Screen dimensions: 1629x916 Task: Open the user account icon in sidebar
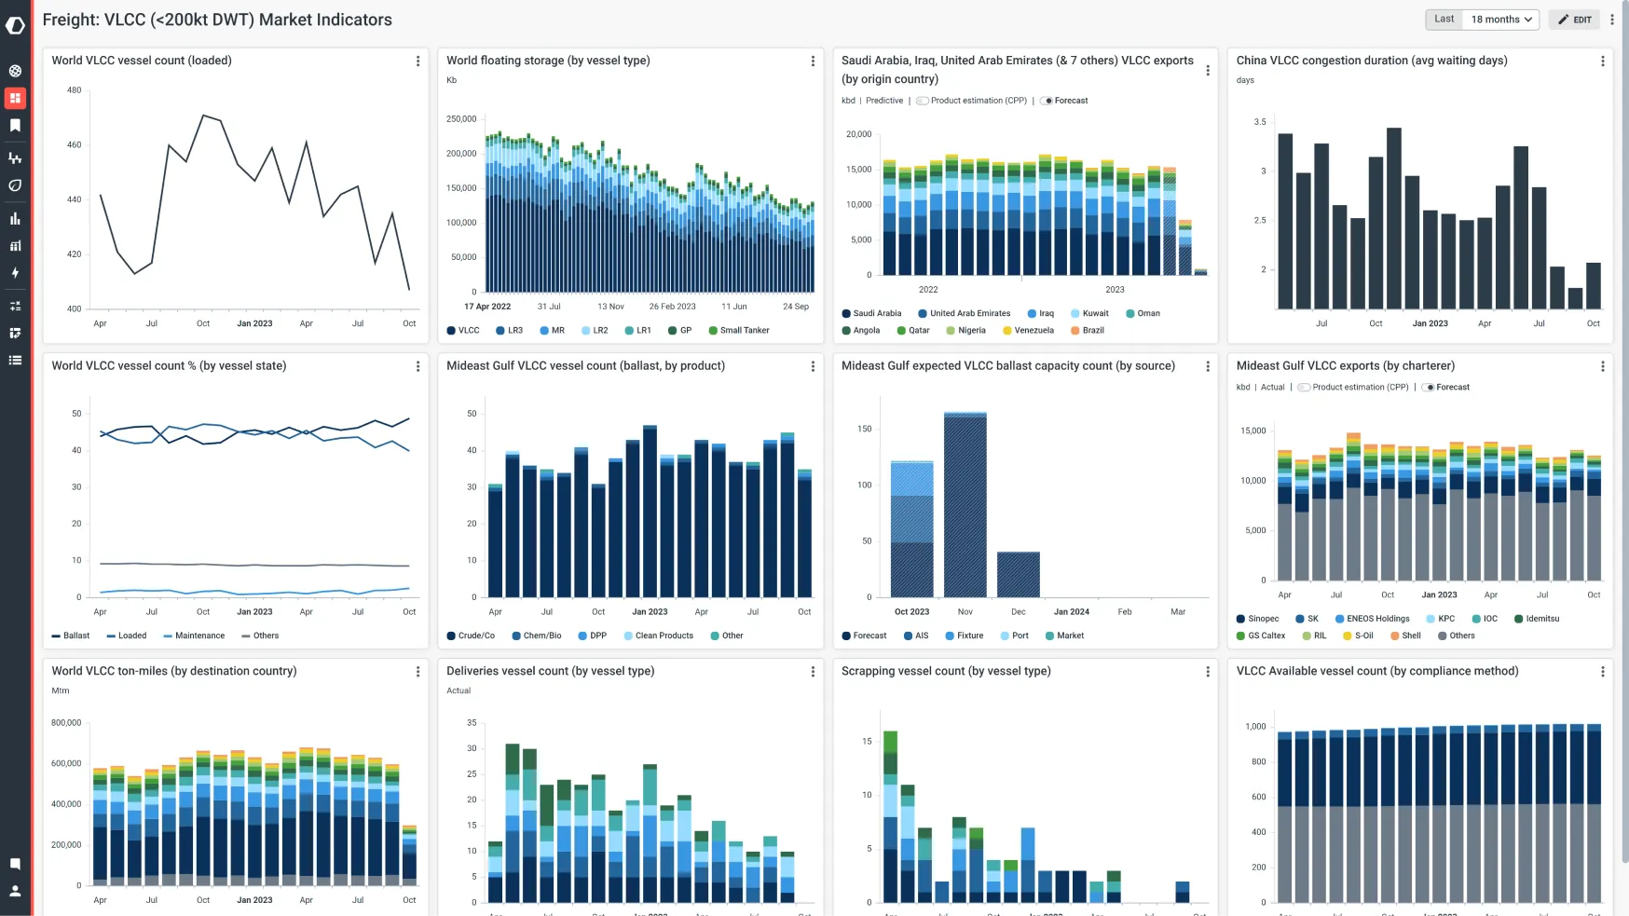[15, 892]
